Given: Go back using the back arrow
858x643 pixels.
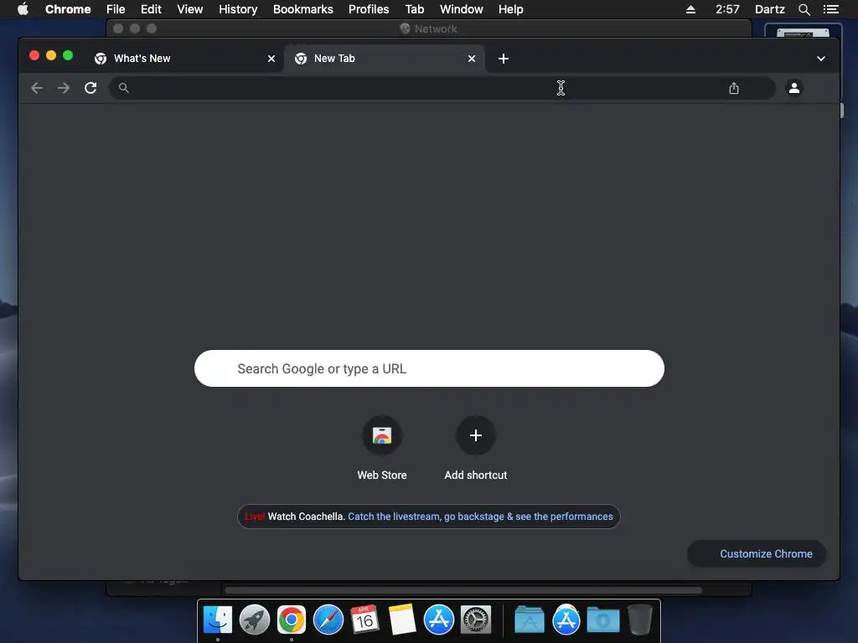Looking at the screenshot, I should tap(37, 88).
